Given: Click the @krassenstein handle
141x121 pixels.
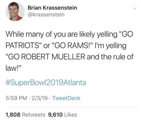Looking at the screenshot, I should 46,15.
